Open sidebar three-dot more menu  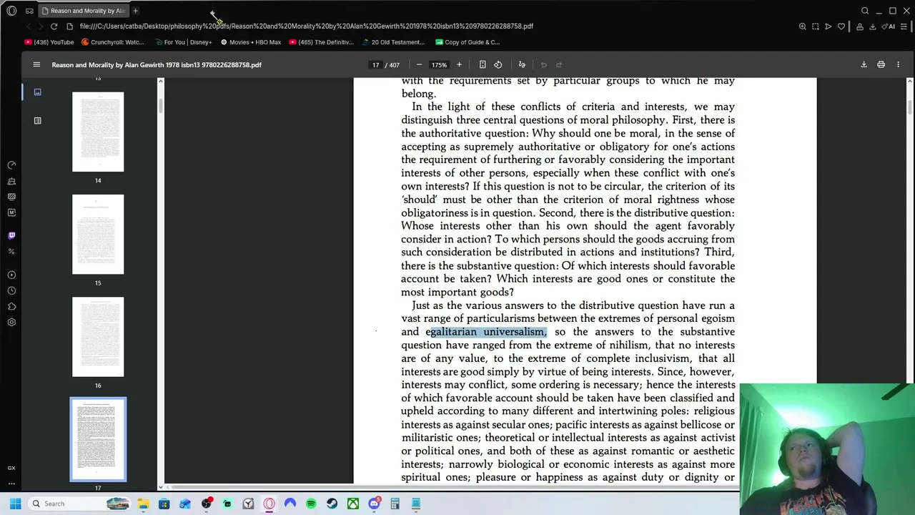click(11, 484)
